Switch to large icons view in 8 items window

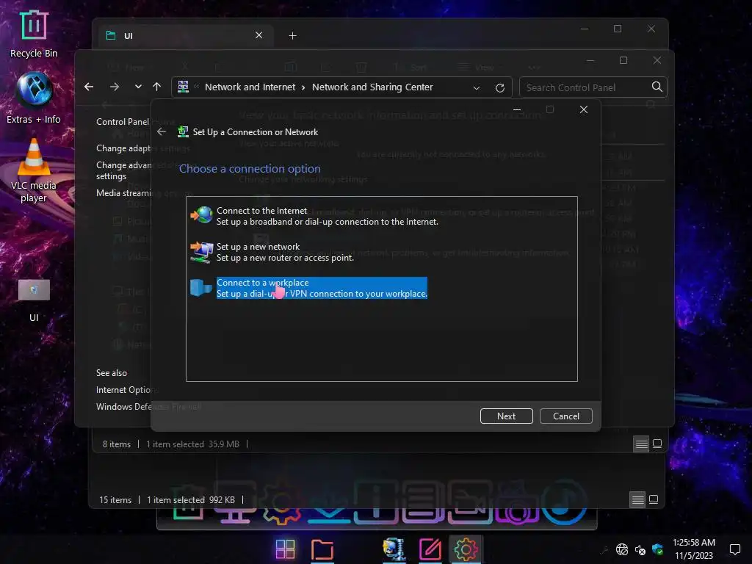[657, 444]
